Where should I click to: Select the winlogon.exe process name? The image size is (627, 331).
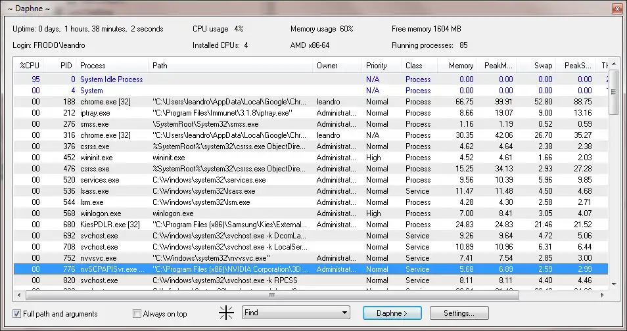(101, 213)
